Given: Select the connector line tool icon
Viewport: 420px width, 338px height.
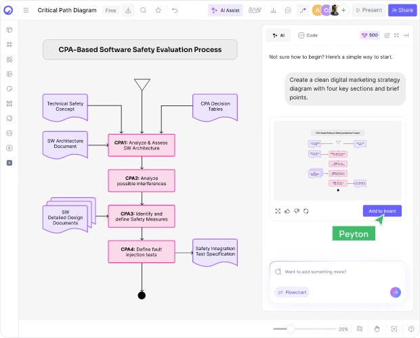Looking at the screenshot, I should click(x=303, y=10).
